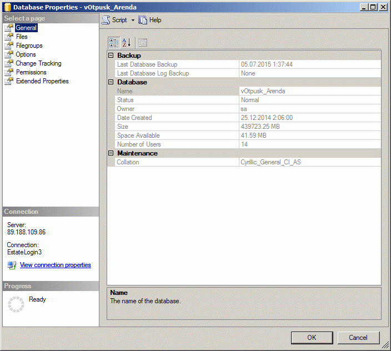Click the None log backup value
The image size is (391, 351).
[x=248, y=73]
